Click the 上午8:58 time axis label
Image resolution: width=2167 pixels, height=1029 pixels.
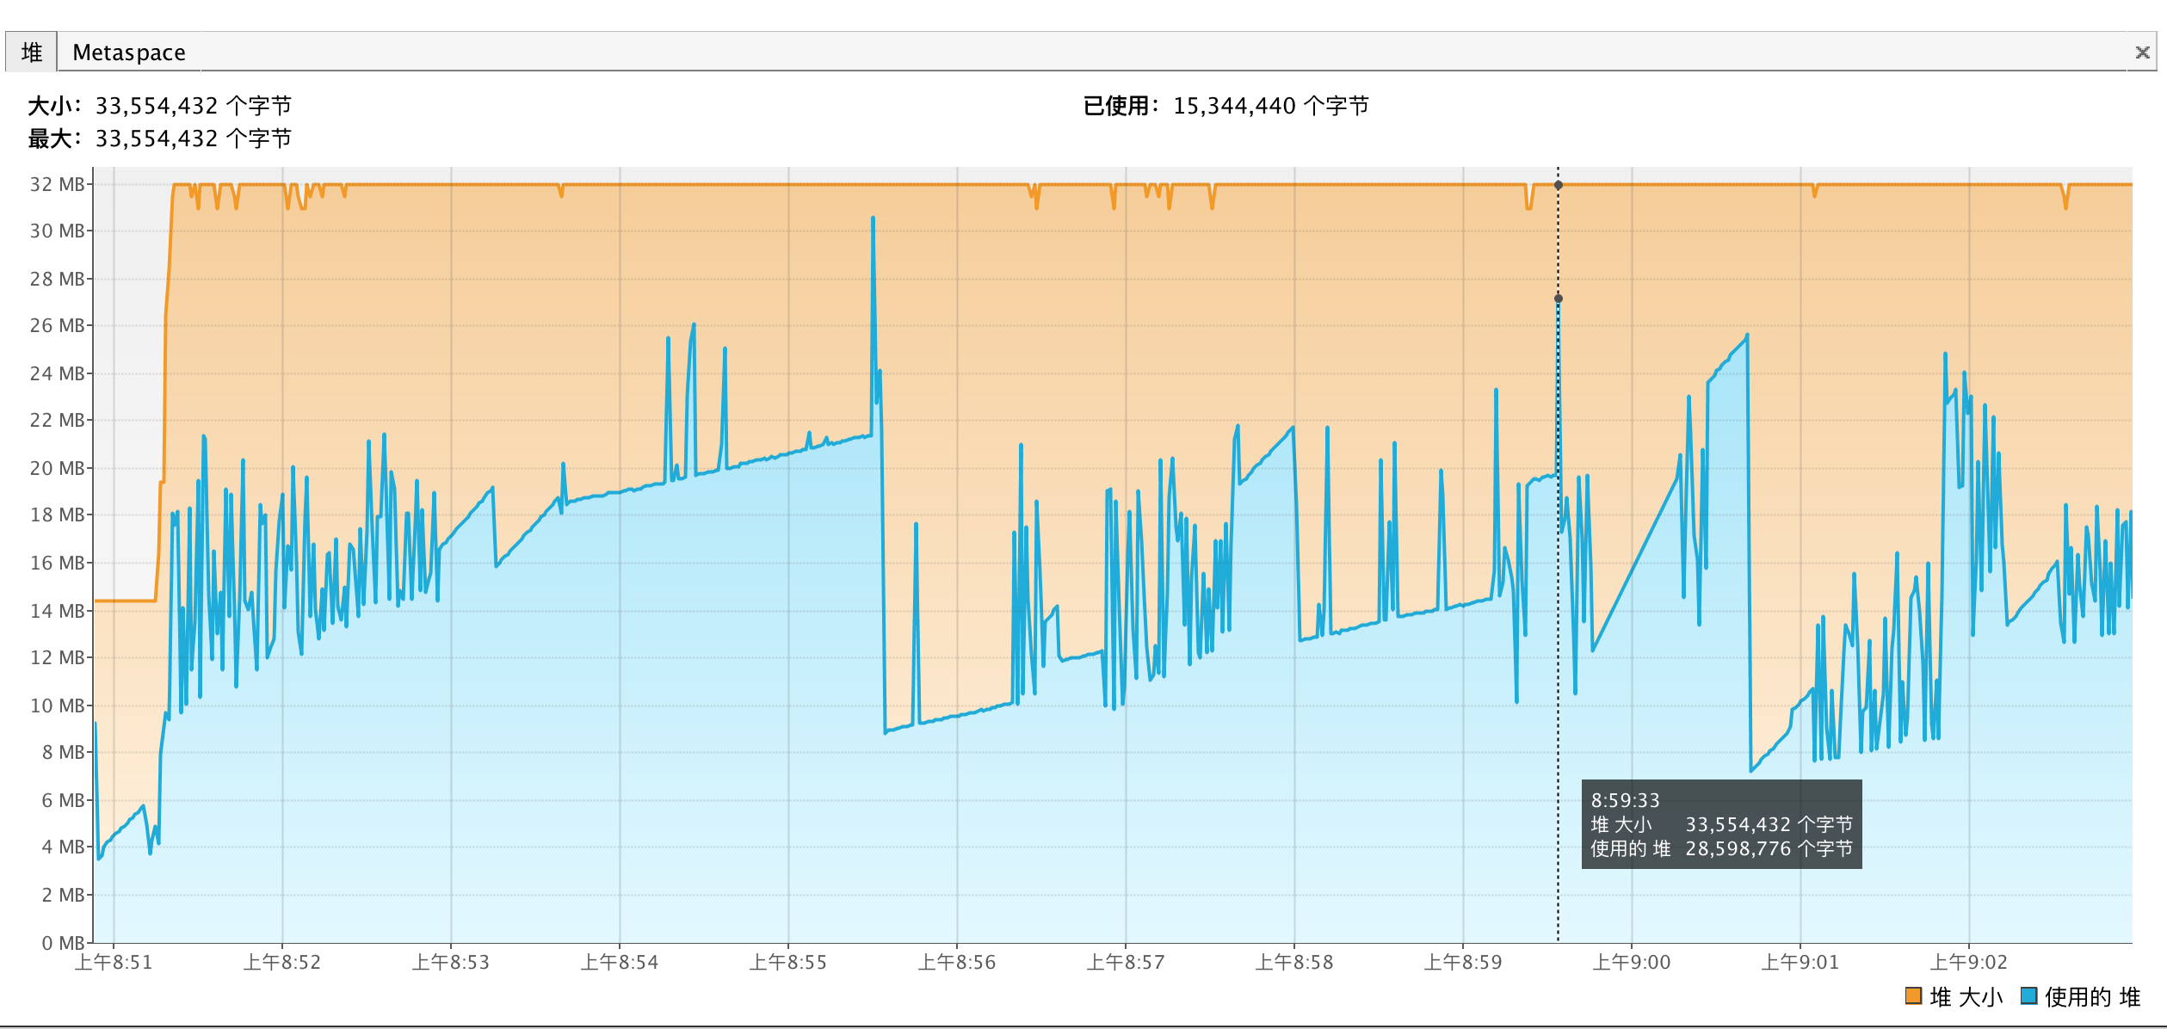click(1294, 962)
